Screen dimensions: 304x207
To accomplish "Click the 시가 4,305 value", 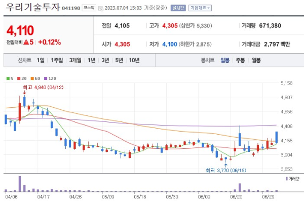I will (x=122, y=44).
